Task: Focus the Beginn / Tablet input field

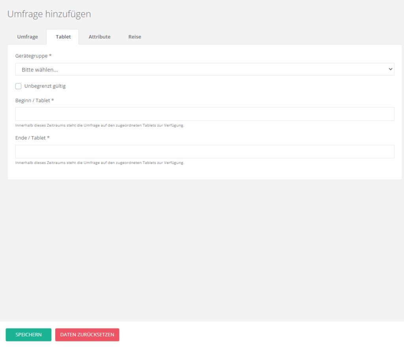Action: pos(204,114)
